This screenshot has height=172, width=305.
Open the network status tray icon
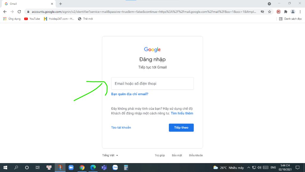pyautogui.click(x=254, y=168)
